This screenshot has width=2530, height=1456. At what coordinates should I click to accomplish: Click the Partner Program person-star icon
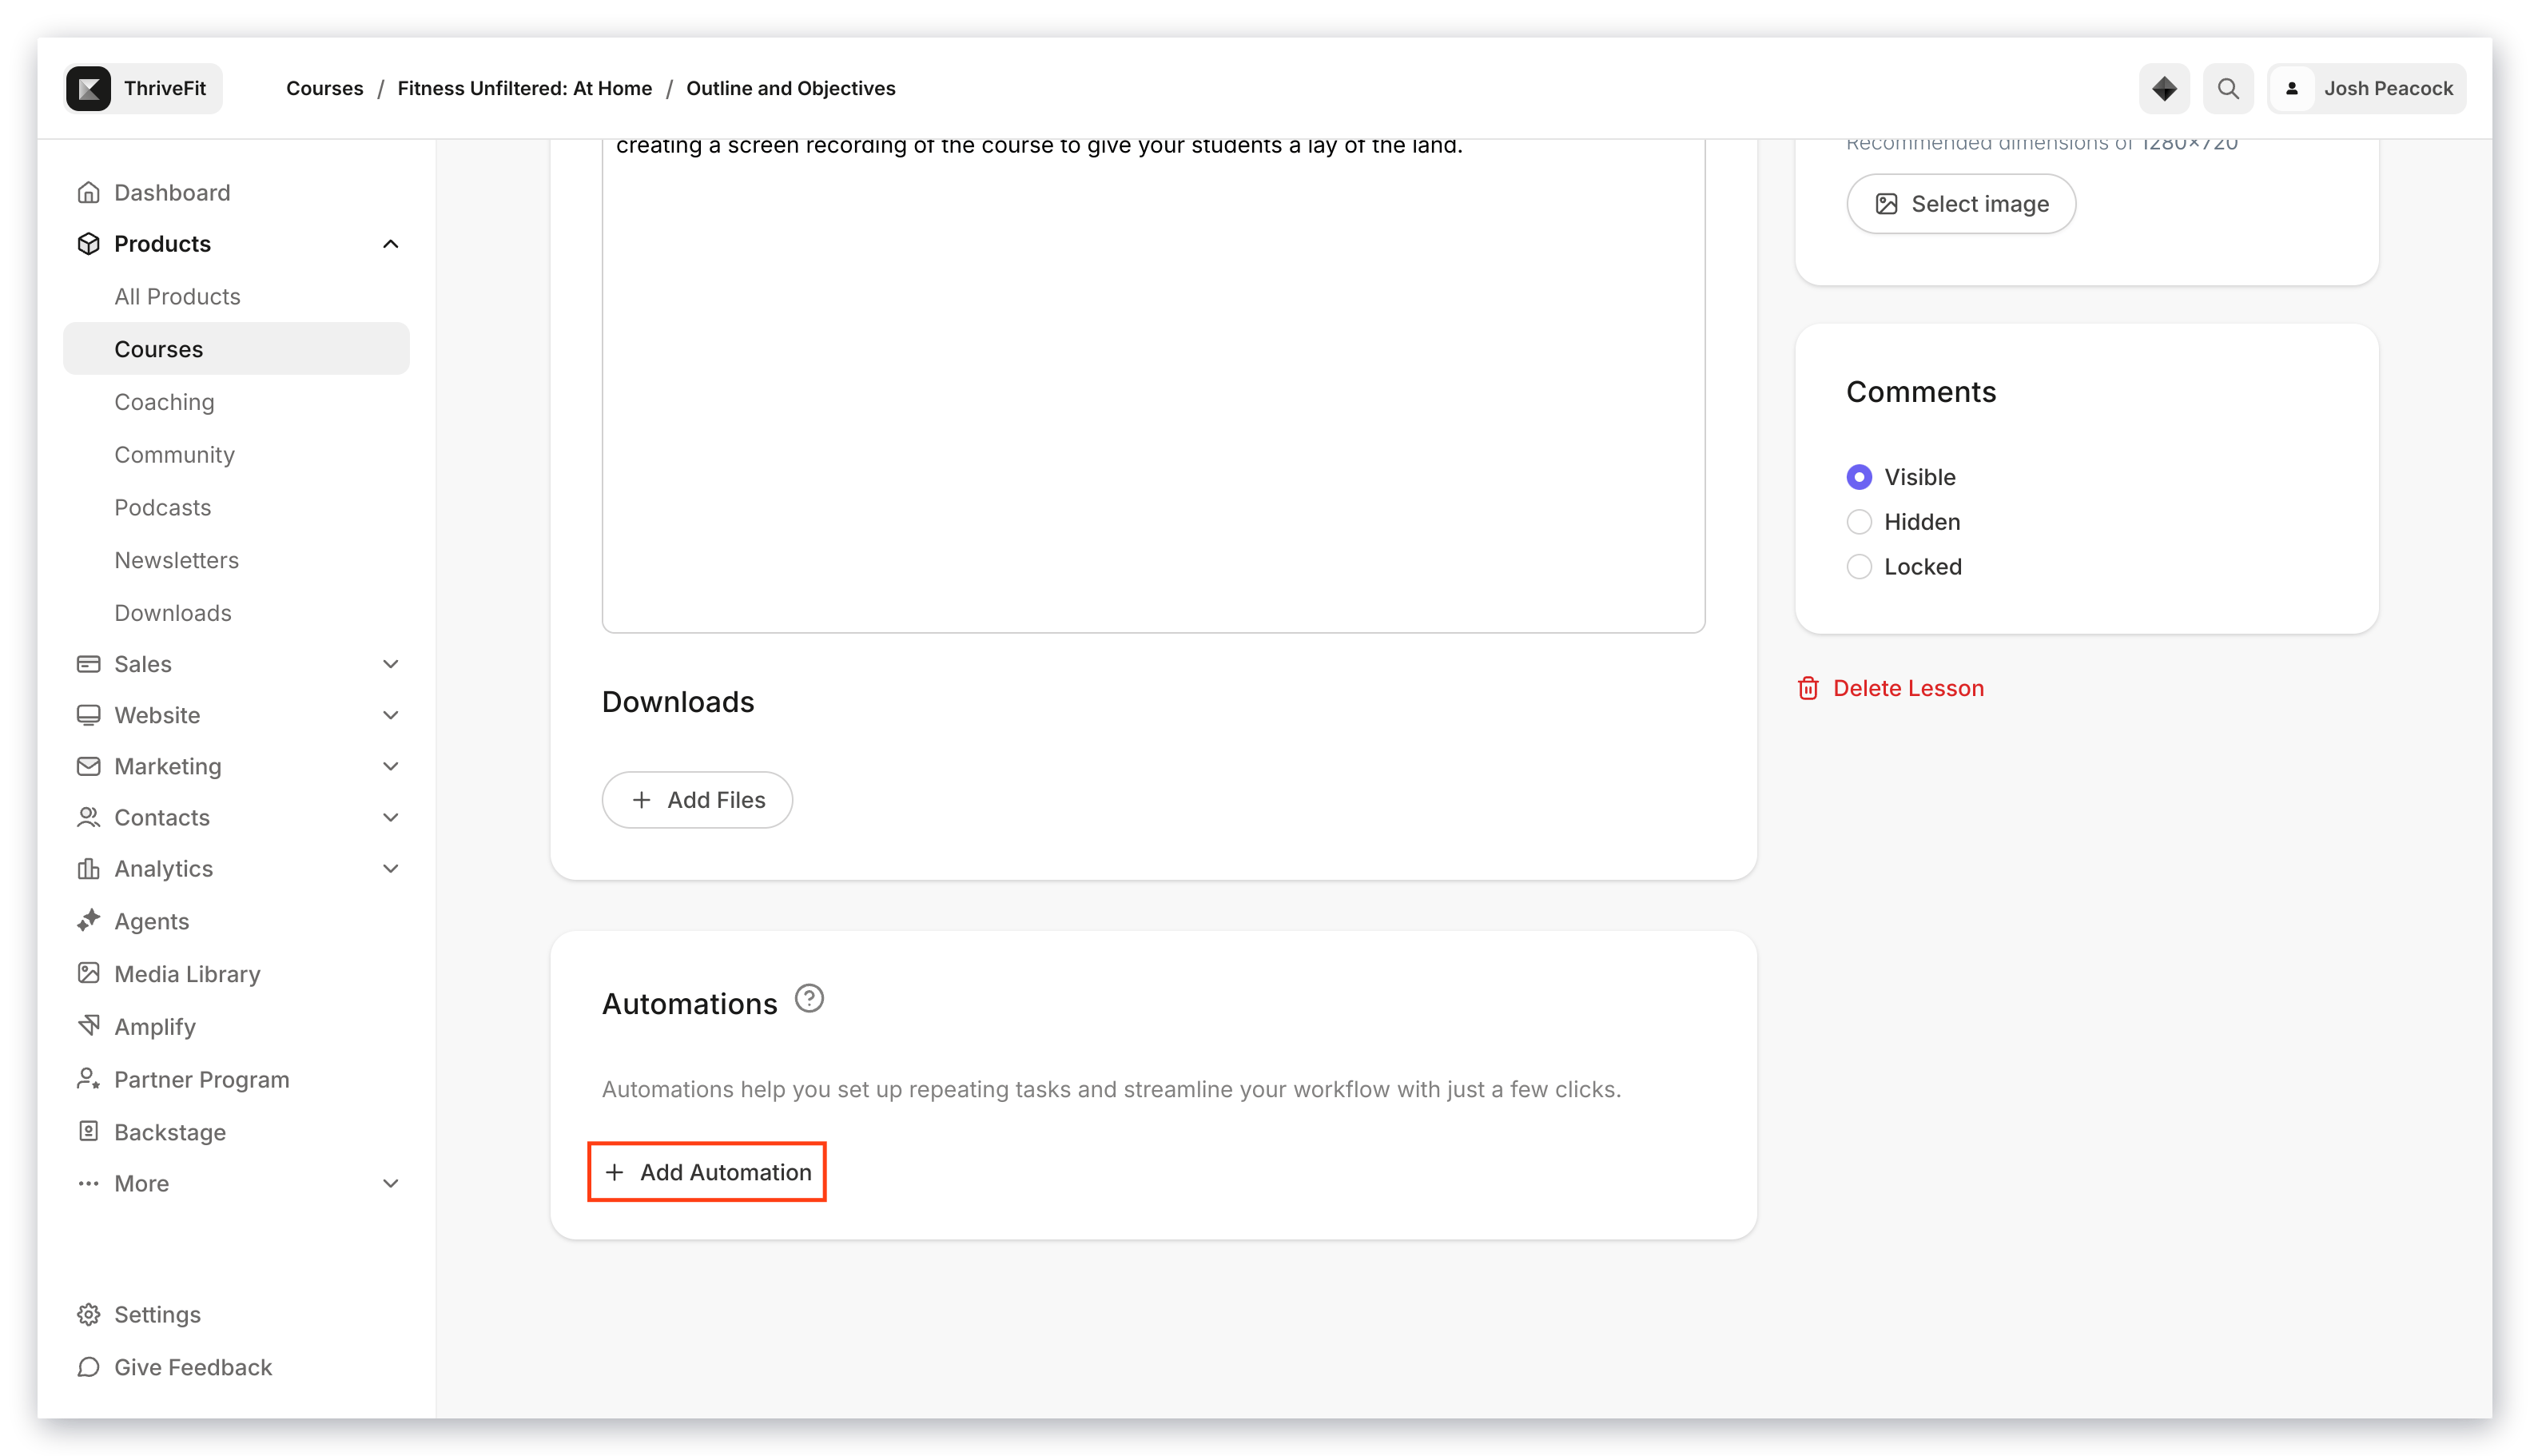tap(89, 1079)
